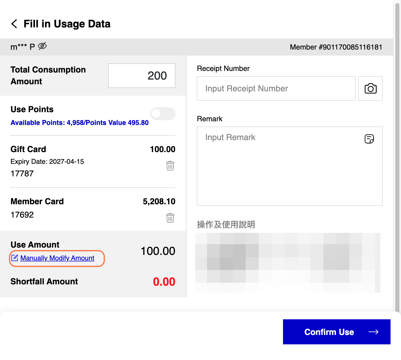Click the Shortfall Amount 0.00 value

point(164,282)
